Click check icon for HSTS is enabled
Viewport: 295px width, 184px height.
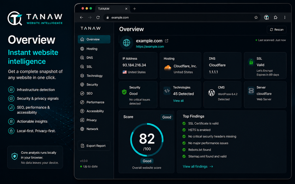(x=184, y=130)
